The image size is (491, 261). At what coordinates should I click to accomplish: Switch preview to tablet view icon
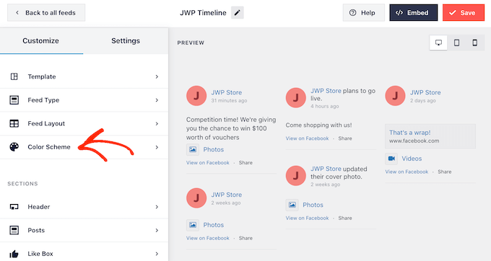pyautogui.click(x=456, y=43)
